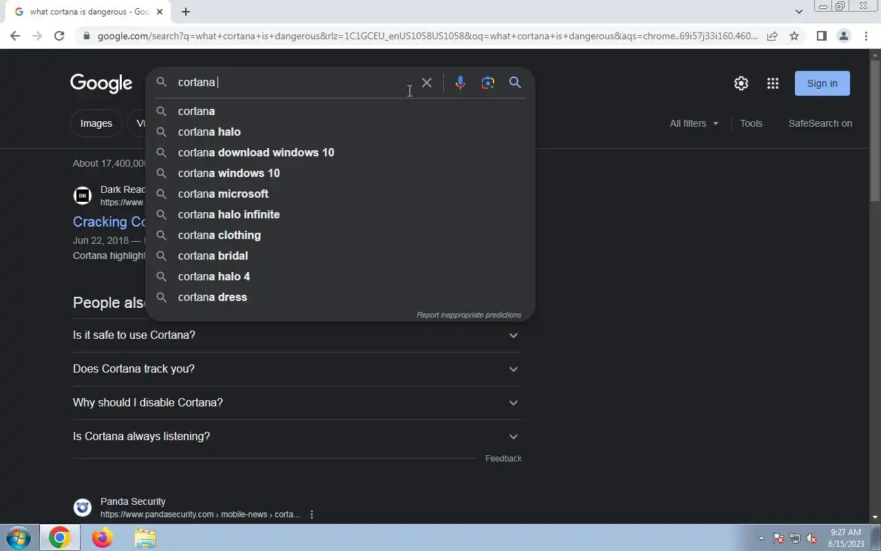Viewport: 881px width, 551px height.
Task: Close the 'what cortana is dangerous' tab
Action: [160, 12]
